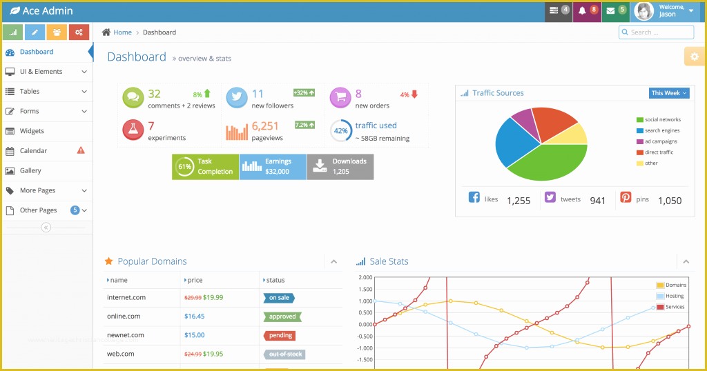Image resolution: width=707 pixels, height=371 pixels.
Task: Open the tasks icon with badge 4
Action: click(x=558, y=11)
